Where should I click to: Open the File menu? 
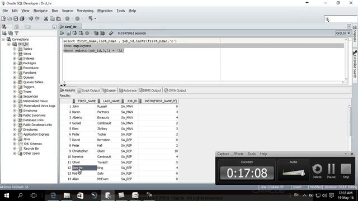click(5, 11)
